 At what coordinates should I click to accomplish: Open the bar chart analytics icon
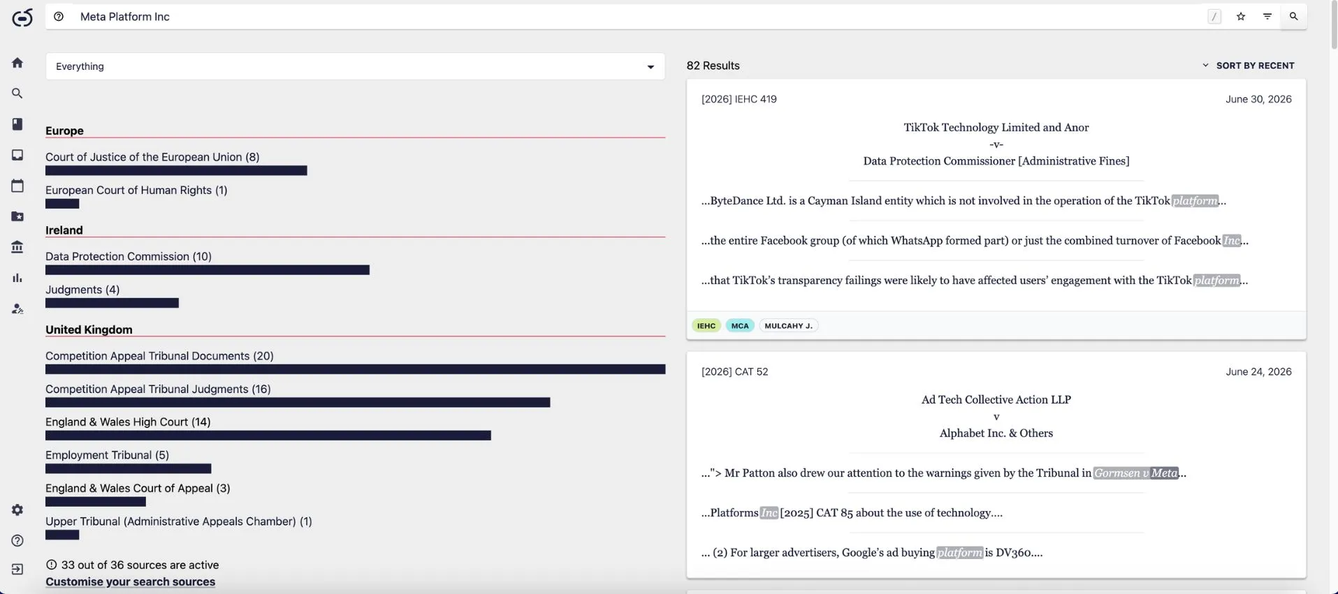pyautogui.click(x=17, y=278)
